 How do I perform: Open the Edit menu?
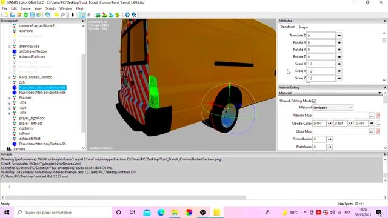[x=14, y=8]
